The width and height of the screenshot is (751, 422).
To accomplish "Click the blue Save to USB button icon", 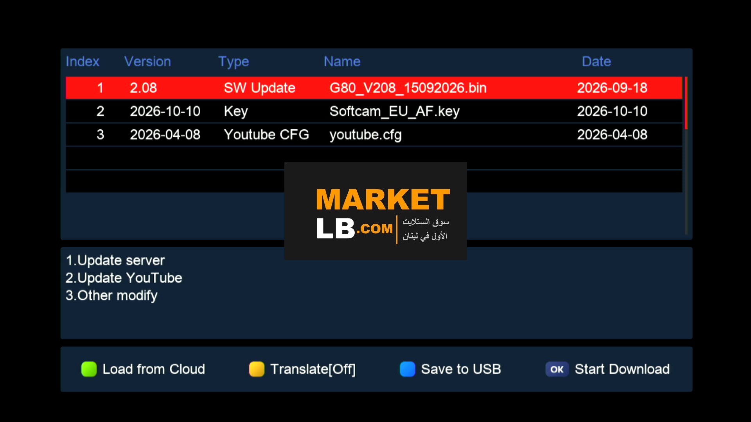I will coord(407,369).
